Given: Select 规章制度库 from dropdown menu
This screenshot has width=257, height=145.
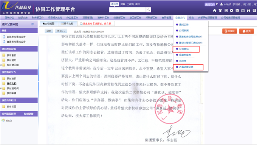Looking at the screenshot, I should (x=185, y=55).
